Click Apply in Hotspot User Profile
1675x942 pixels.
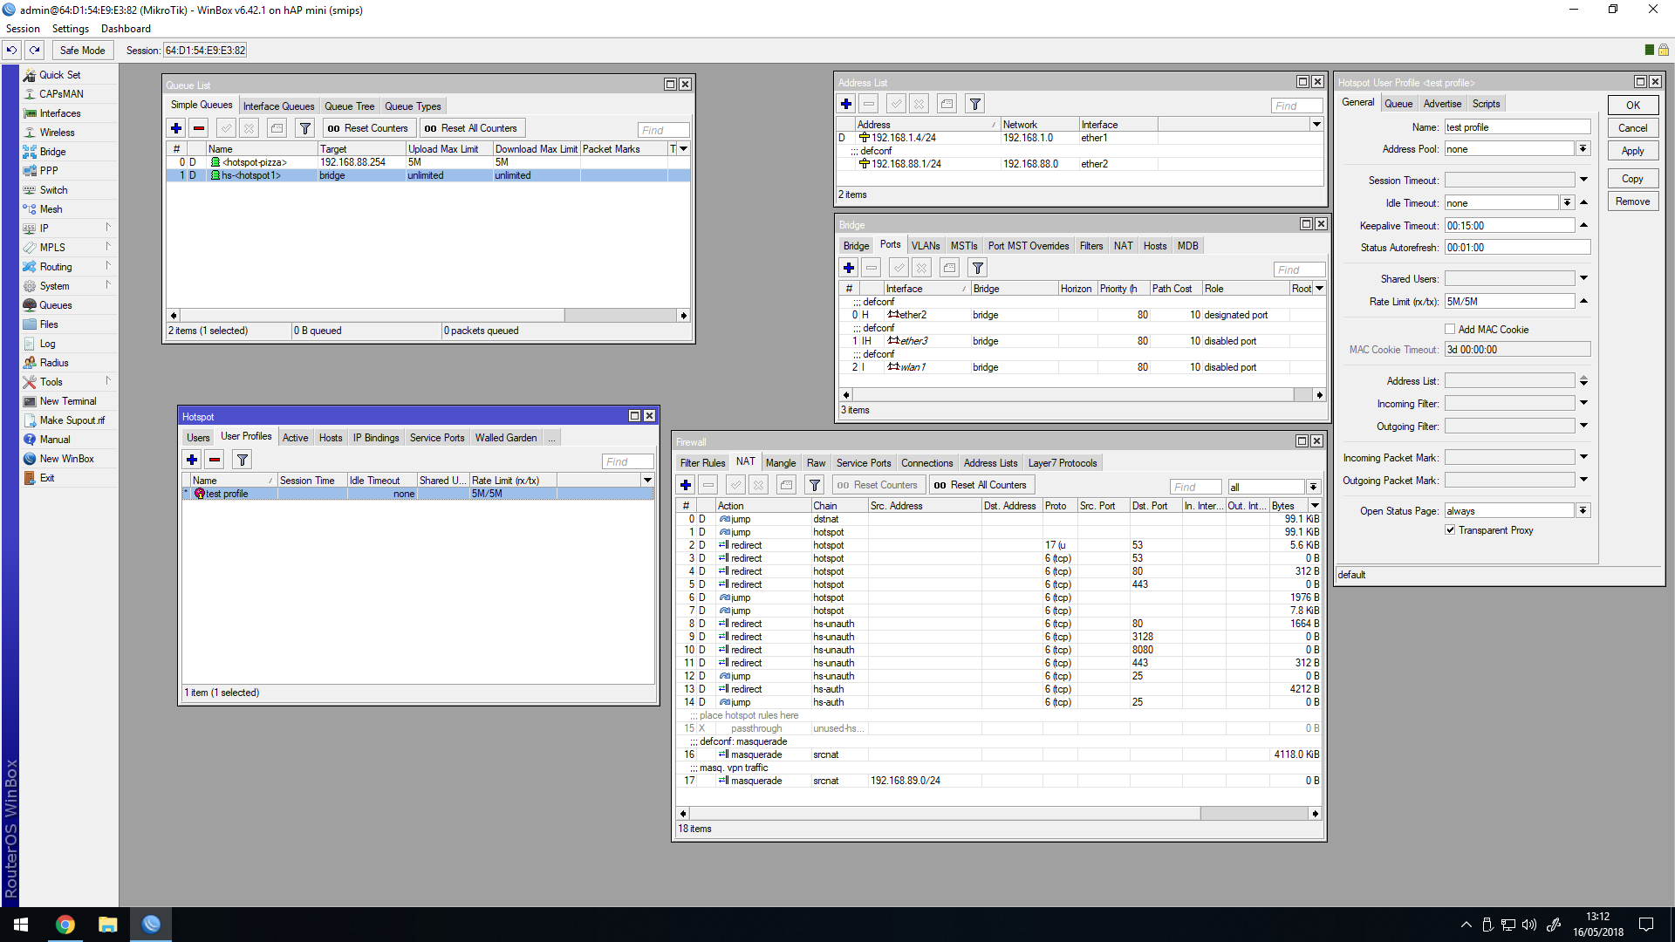[1632, 150]
